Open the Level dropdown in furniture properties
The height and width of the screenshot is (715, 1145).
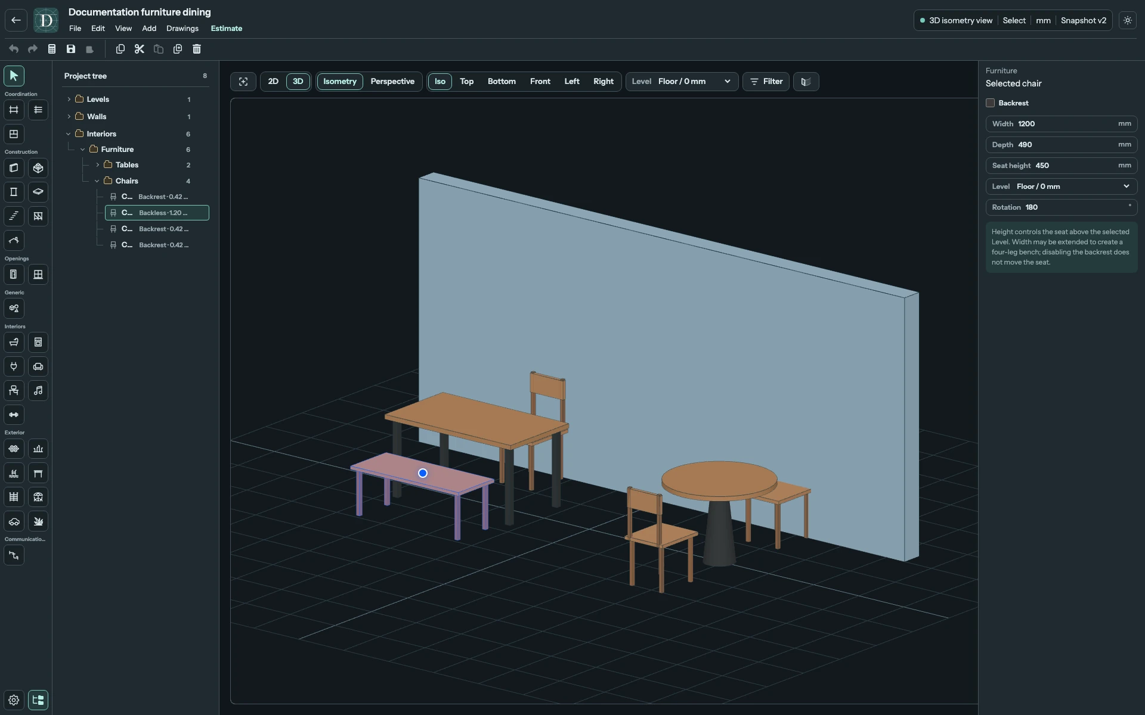pyautogui.click(x=1062, y=186)
